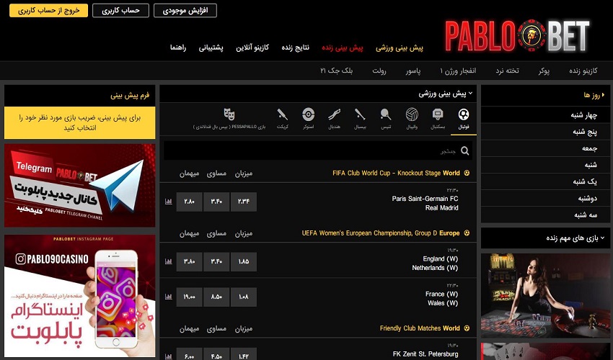Image resolution: width=613 pixels, height=360 pixels.
Task: Select draw odds ۳.۴۰ for PSG match
Action: pos(216,202)
